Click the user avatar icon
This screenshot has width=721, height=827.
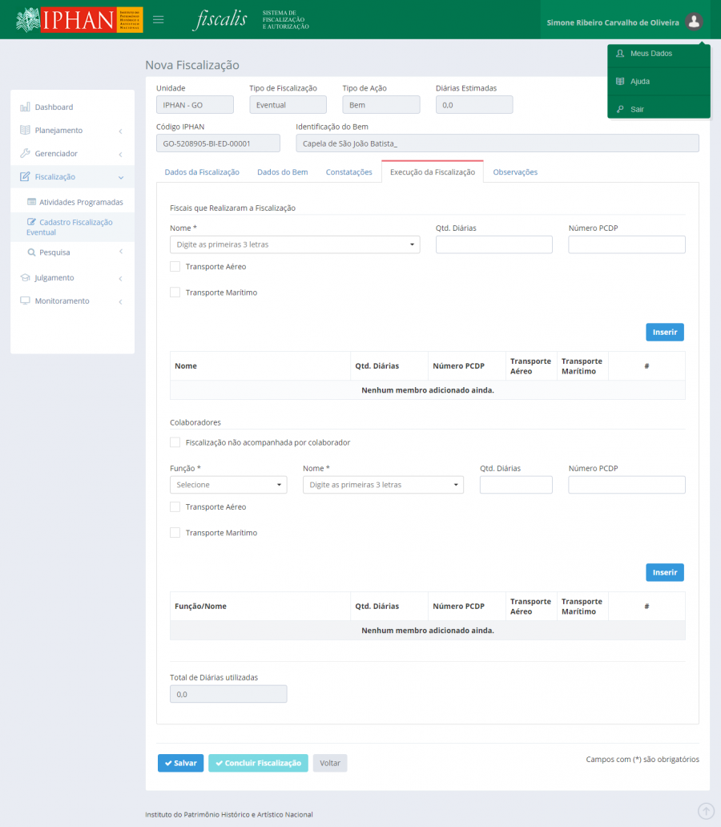tap(694, 22)
